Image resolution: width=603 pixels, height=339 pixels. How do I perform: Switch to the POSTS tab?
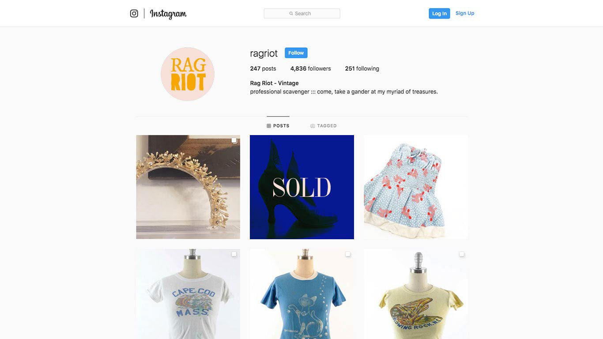click(278, 126)
